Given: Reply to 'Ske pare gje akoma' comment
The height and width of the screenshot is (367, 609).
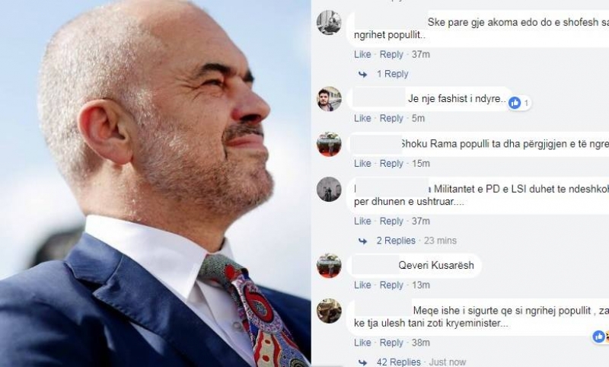Looking at the screenshot, I should point(391,54).
